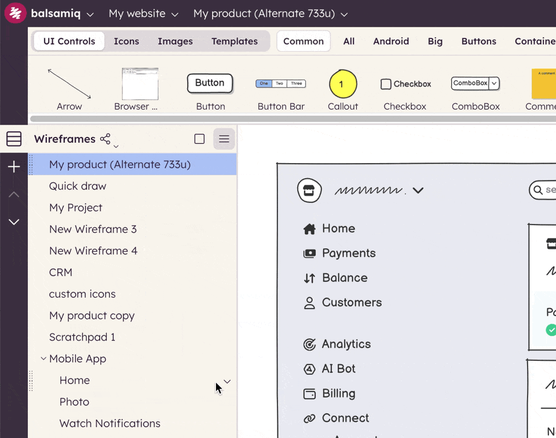Open the My website project dropdown
The image size is (556, 438).
click(x=144, y=13)
